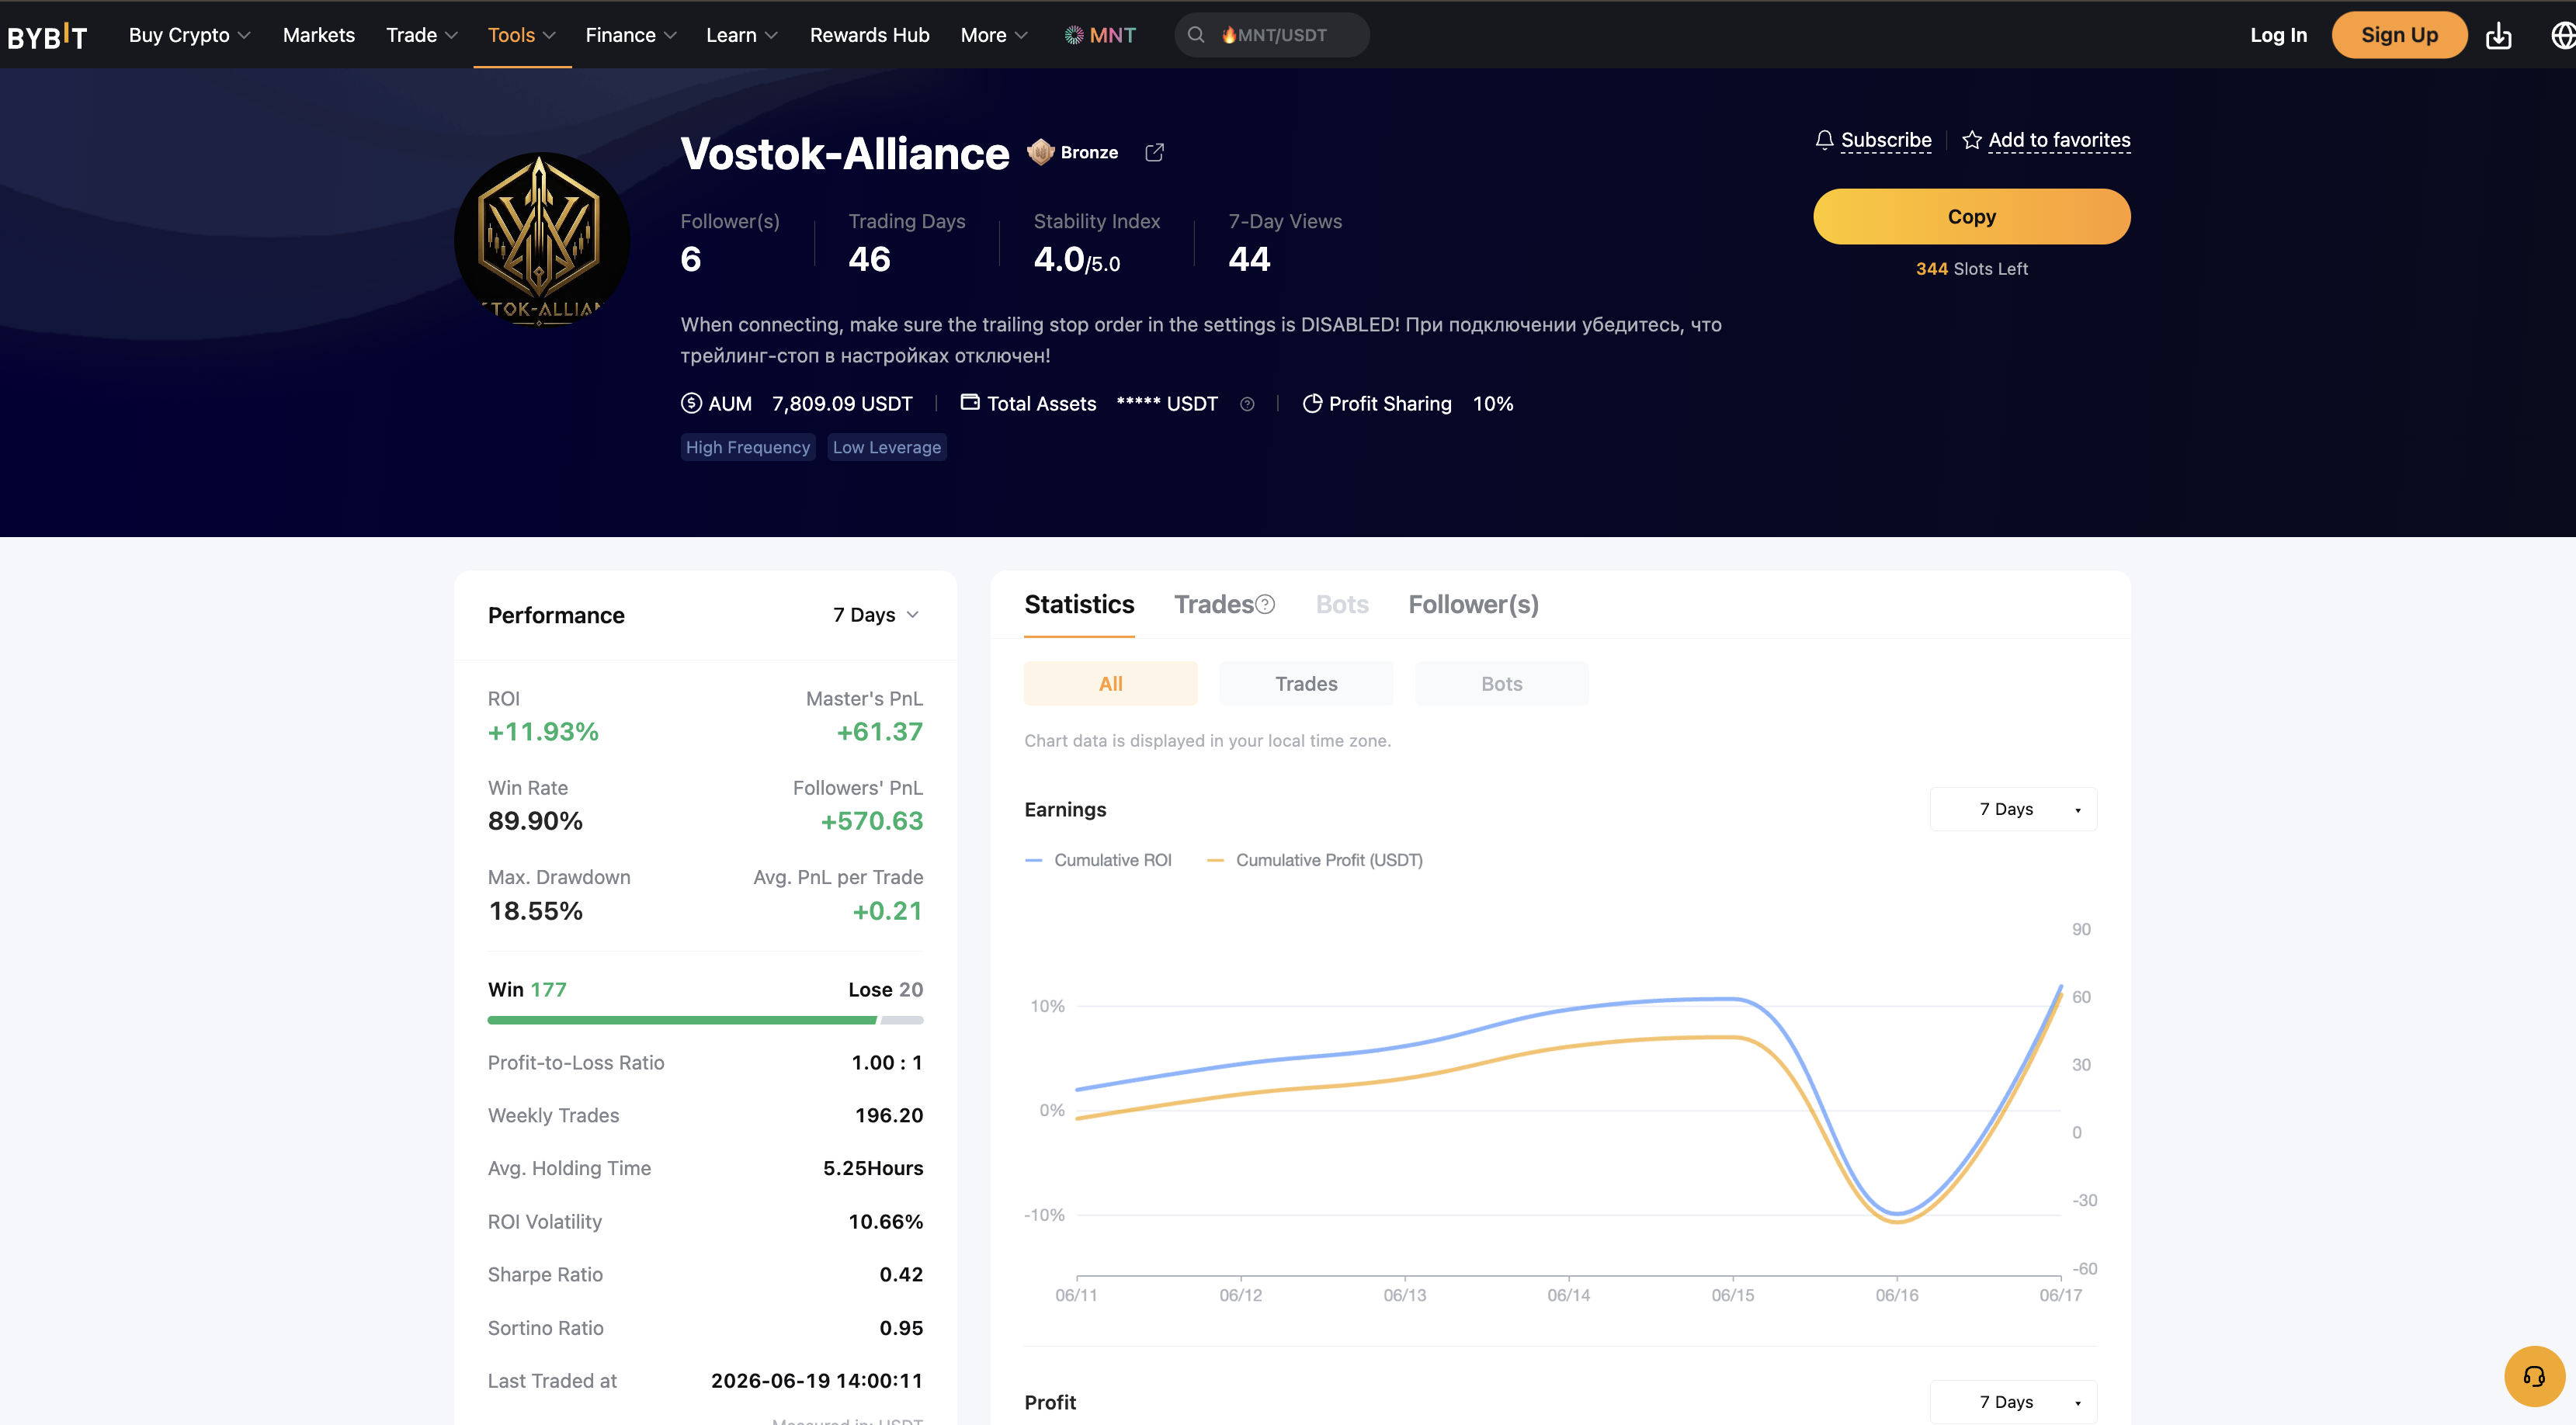This screenshot has width=2576, height=1425.
Task: Open the support headset chat button
Action: coord(2534,1377)
